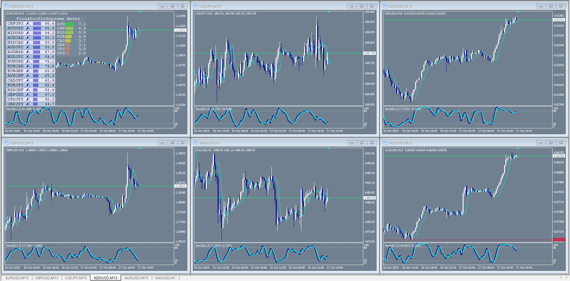Maximize the USDJPY,M15 chart window
The image size is (570, 281).
pos(362,6)
